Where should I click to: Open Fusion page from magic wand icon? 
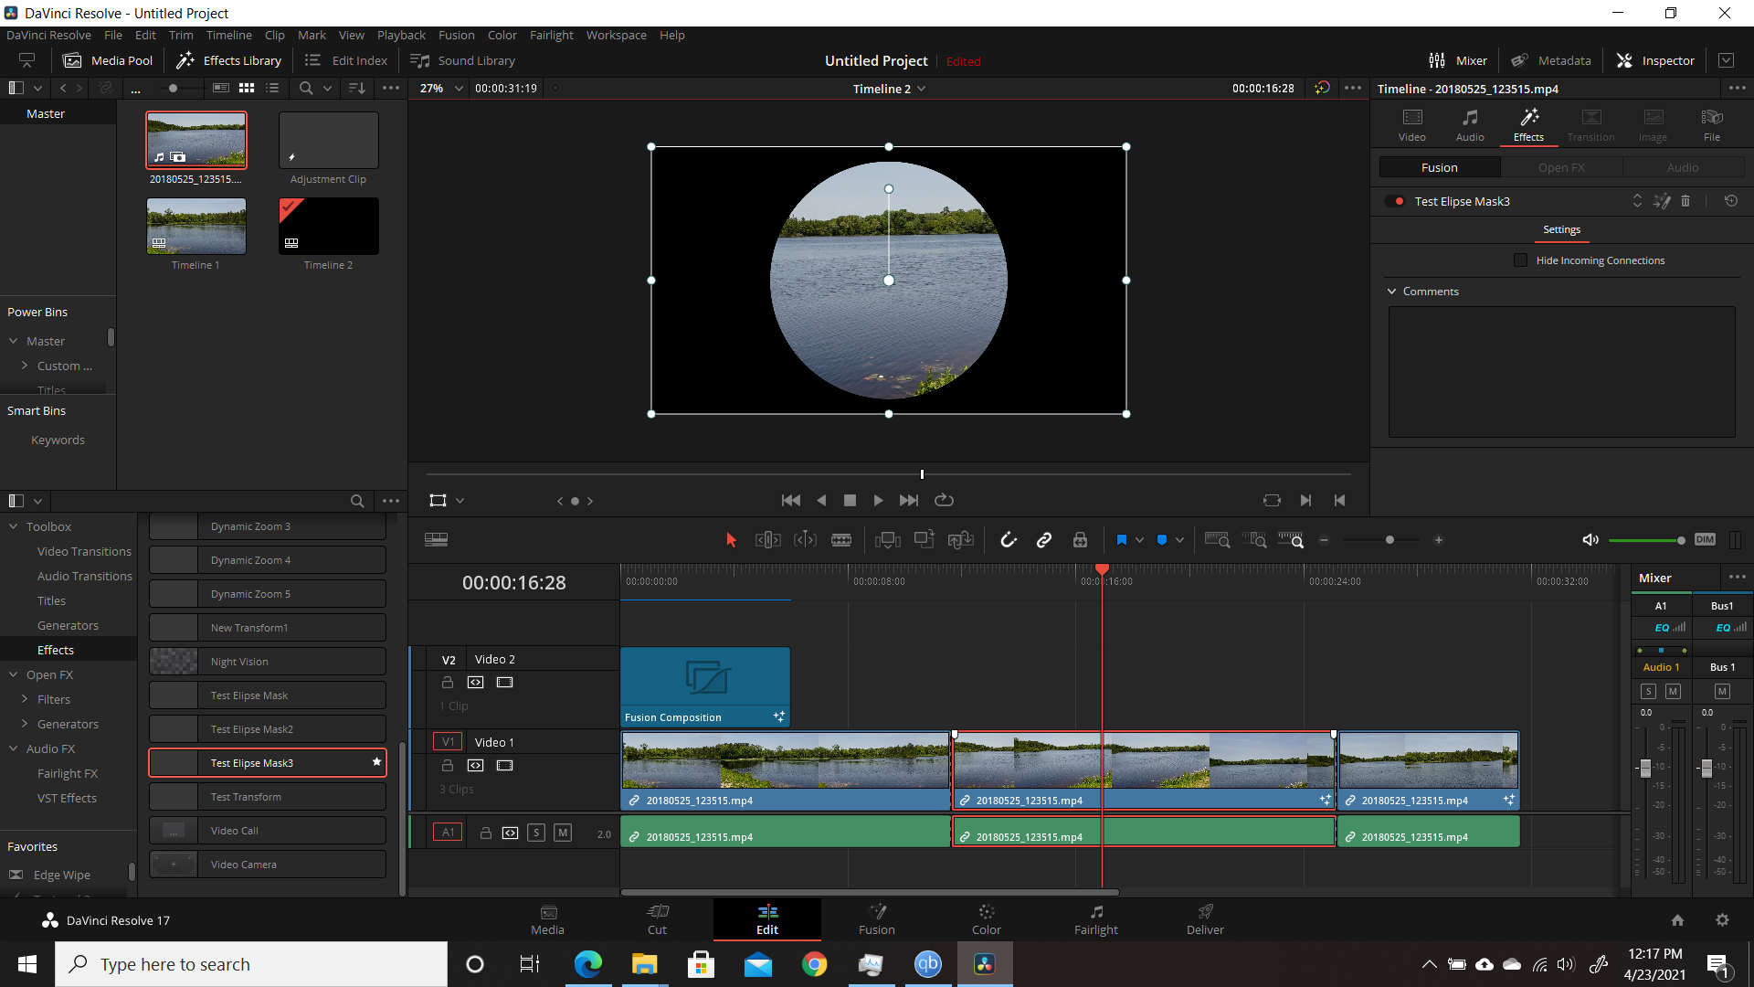[1662, 201]
